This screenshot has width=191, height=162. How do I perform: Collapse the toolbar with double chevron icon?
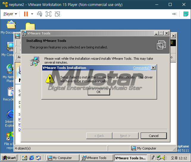pyautogui.click(x=174, y=14)
